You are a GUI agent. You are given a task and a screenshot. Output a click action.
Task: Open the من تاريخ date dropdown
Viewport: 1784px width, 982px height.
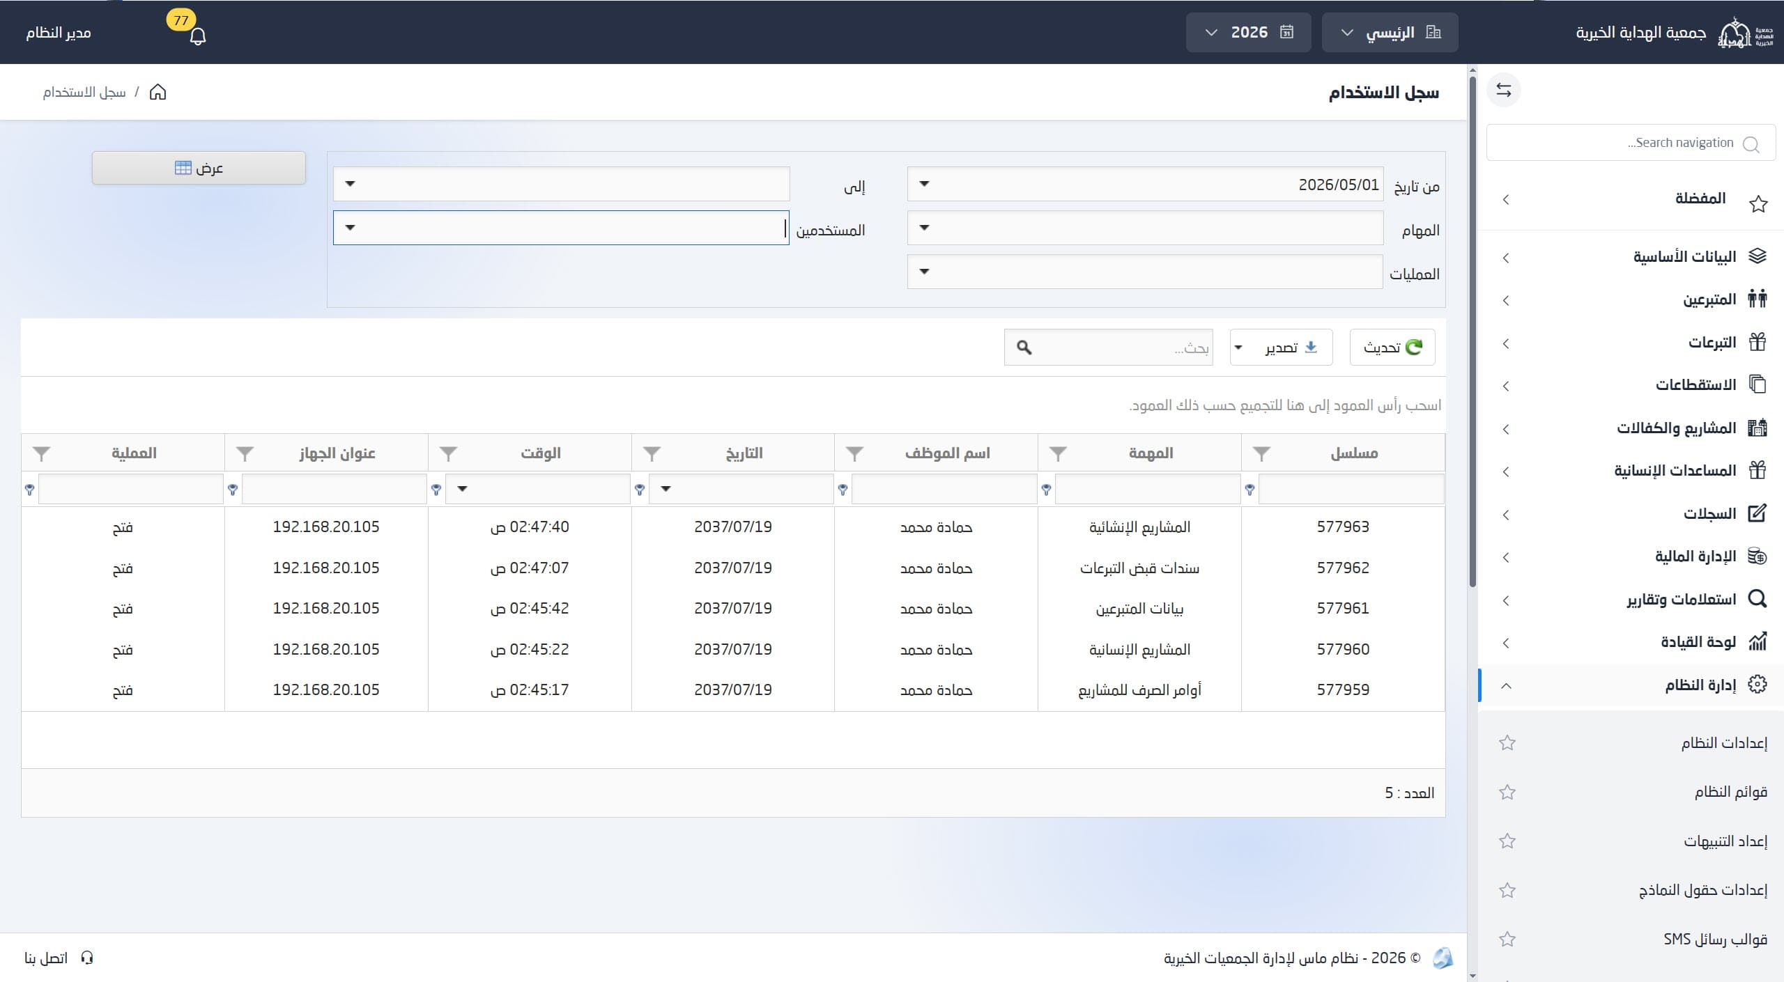click(x=924, y=185)
